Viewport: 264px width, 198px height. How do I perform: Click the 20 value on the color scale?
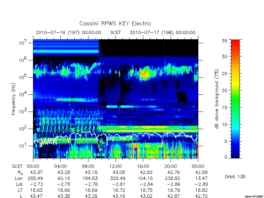225,90
